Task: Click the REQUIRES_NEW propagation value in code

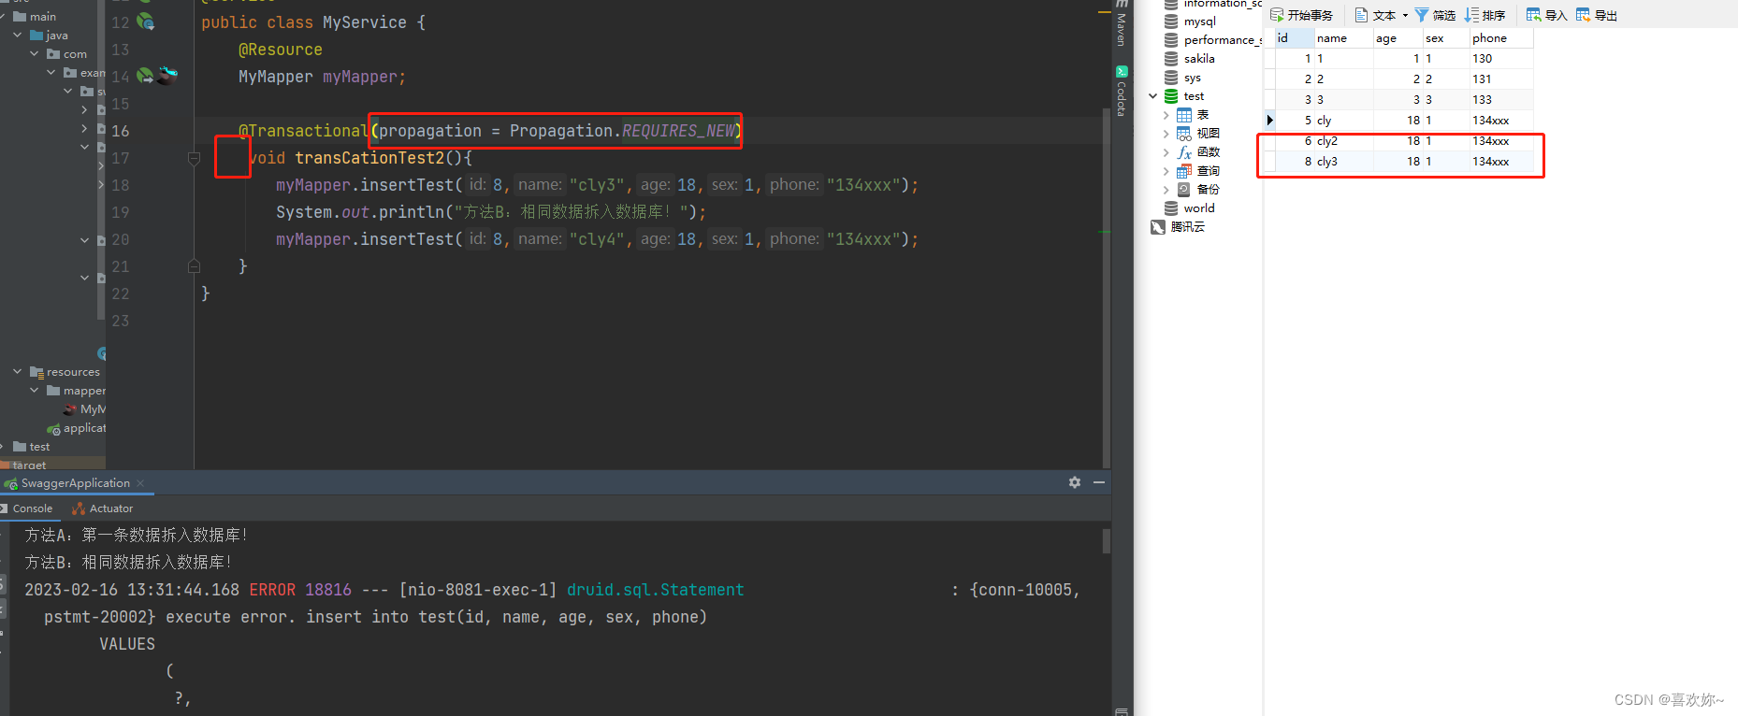Action: click(x=679, y=131)
